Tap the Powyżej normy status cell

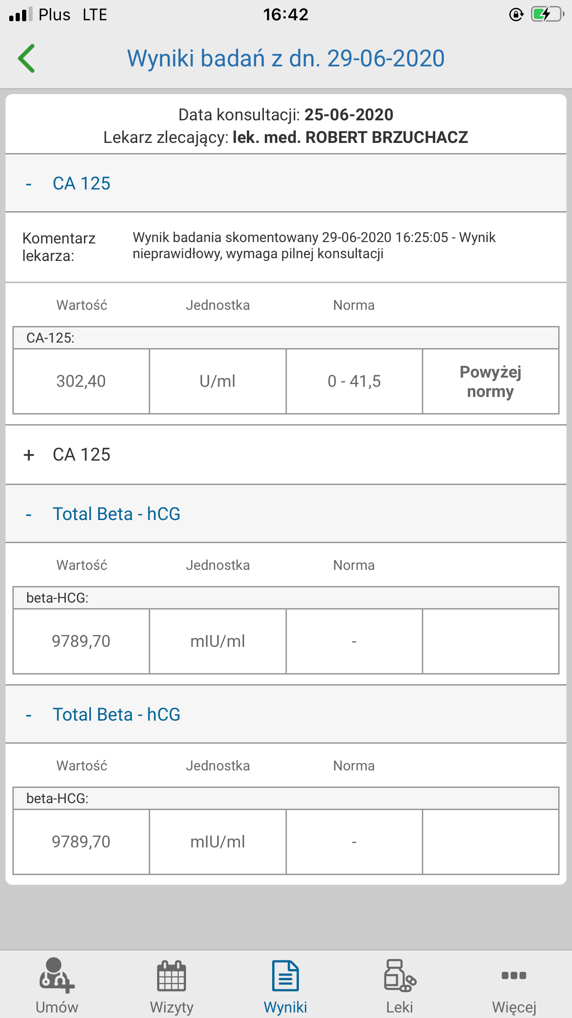click(x=490, y=381)
